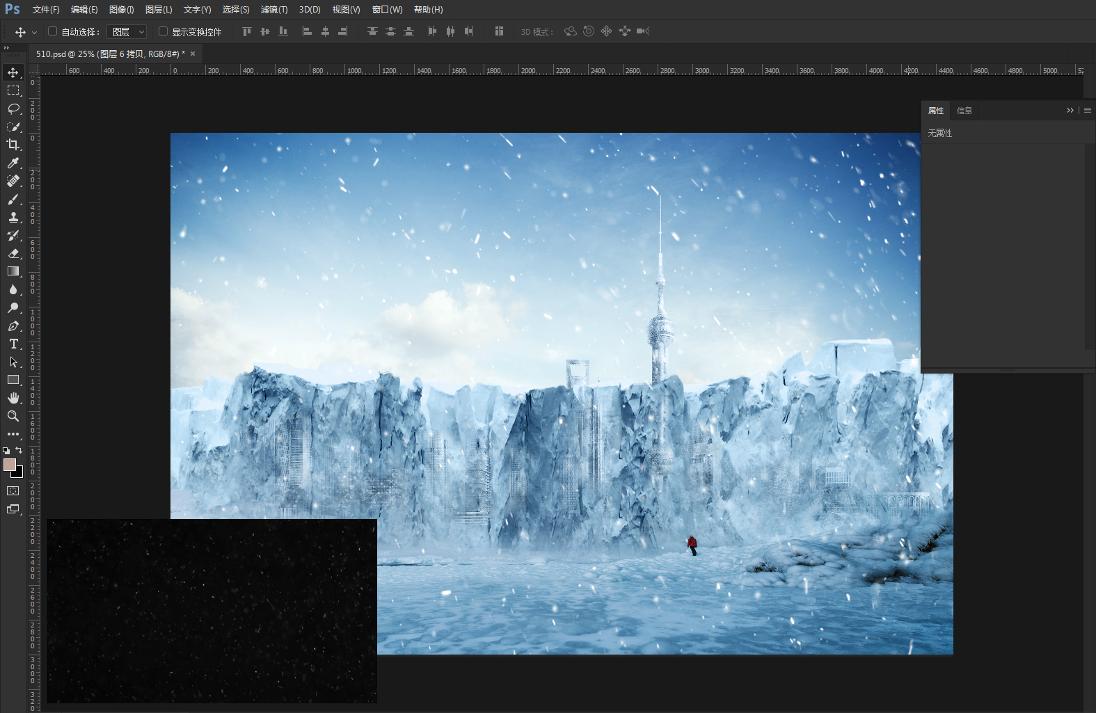Select the Crop tool
The height and width of the screenshot is (713, 1096).
[13, 145]
